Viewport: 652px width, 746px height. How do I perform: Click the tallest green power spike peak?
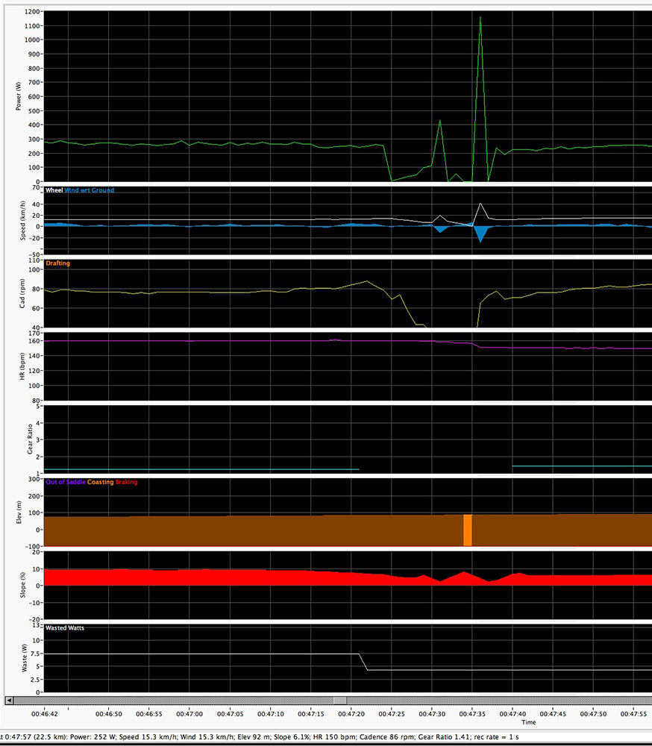[480, 18]
